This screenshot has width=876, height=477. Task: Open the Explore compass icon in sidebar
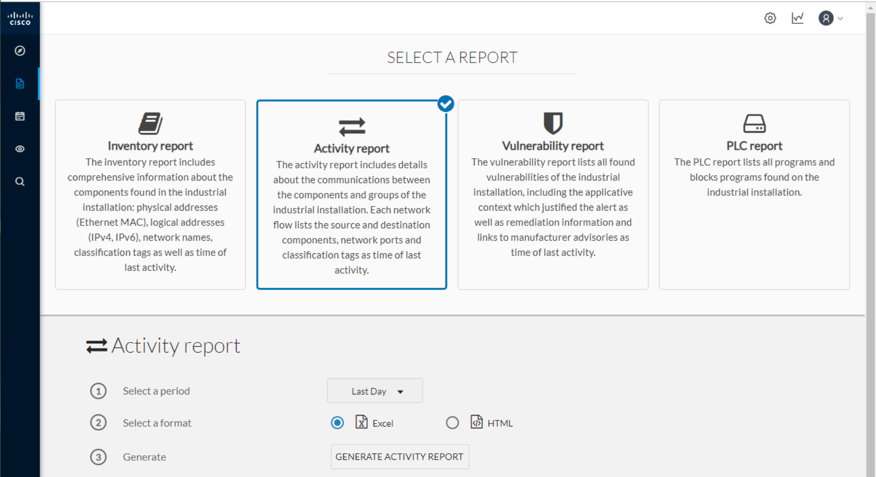[x=20, y=51]
